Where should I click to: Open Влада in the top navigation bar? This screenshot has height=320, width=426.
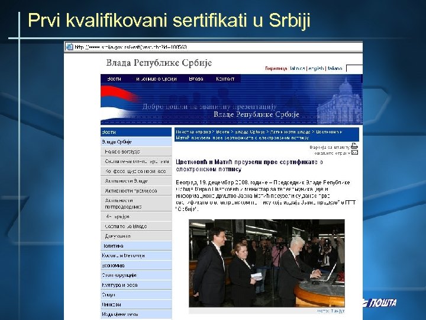coord(196,79)
